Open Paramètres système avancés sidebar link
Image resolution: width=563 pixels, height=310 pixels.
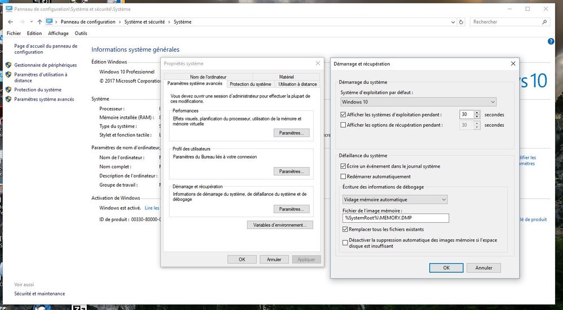click(x=44, y=100)
